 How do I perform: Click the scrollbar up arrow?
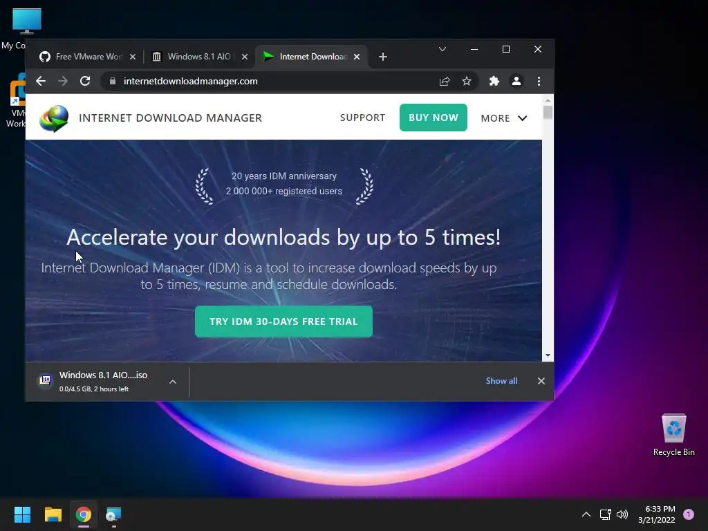[x=548, y=100]
